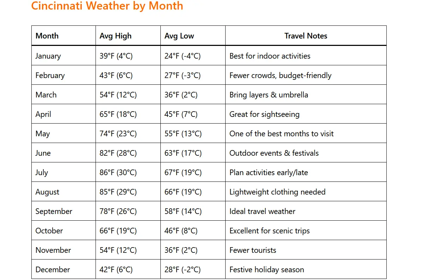Image resolution: width=423 pixels, height=280 pixels.
Task: Click the Cincinnati Weather by Month heading
Action: coord(107,6)
